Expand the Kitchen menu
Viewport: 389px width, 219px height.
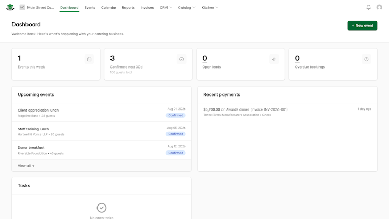210,7
